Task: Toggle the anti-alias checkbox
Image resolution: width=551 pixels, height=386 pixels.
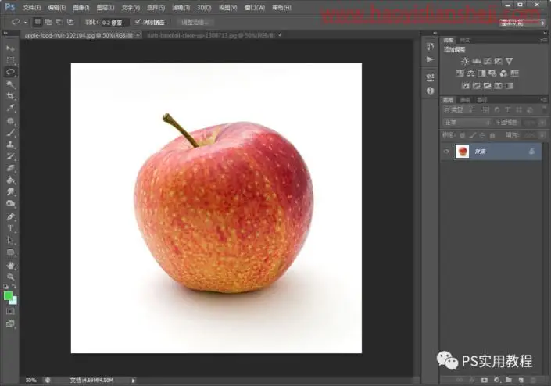Action: 138,22
